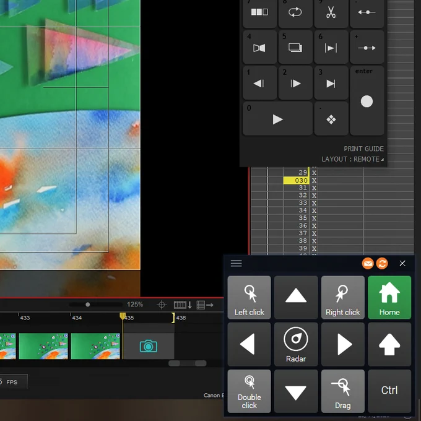
Task: Select the frame 433 thumbnail in the timeline
Action: point(43,346)
